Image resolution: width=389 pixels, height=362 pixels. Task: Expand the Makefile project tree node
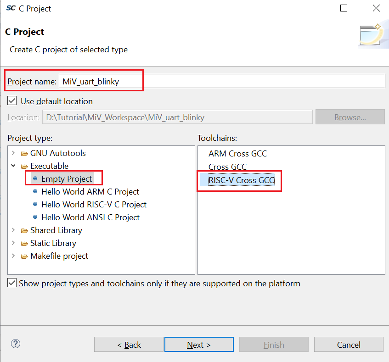pyautogui.click(x=13, y=256)
